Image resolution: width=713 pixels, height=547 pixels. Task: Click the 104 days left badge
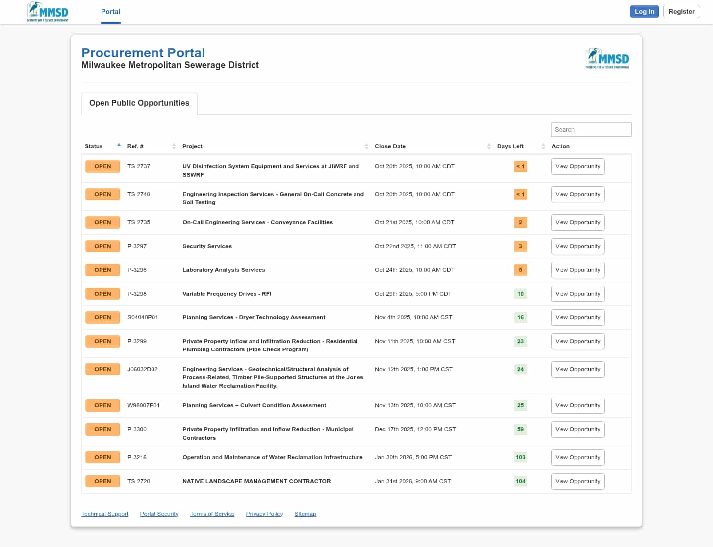[x=520, y=481]
